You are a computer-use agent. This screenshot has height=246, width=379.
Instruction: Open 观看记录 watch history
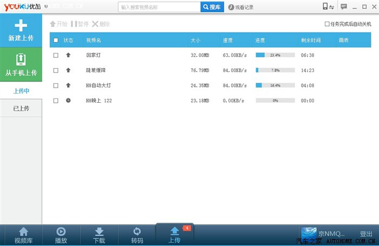[241, 8]
